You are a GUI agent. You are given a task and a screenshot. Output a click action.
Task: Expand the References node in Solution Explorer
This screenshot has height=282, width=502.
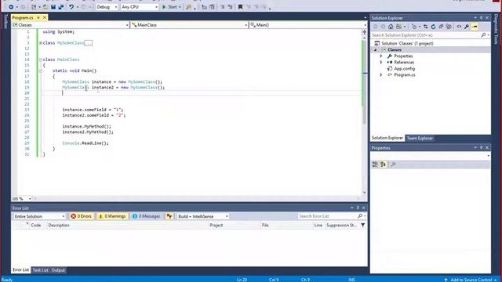381,63
